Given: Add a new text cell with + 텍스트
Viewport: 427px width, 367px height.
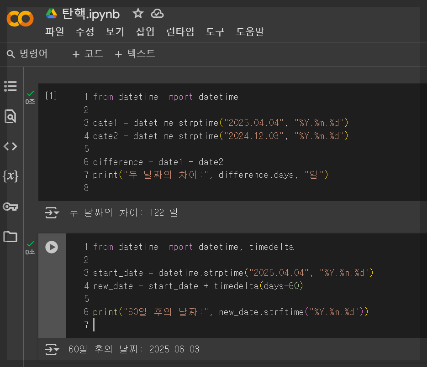Looking at the screenshot, I should click(135, 54).
